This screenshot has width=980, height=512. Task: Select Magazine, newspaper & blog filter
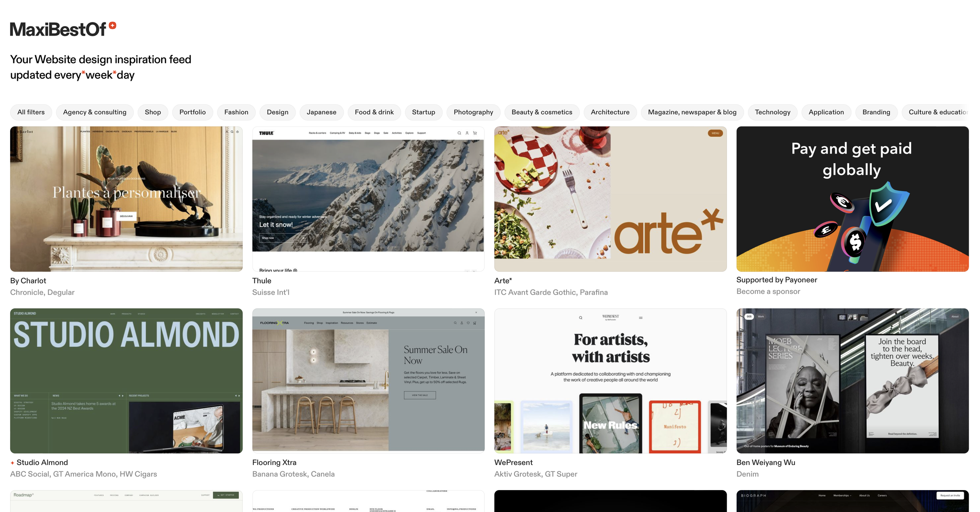692,112
